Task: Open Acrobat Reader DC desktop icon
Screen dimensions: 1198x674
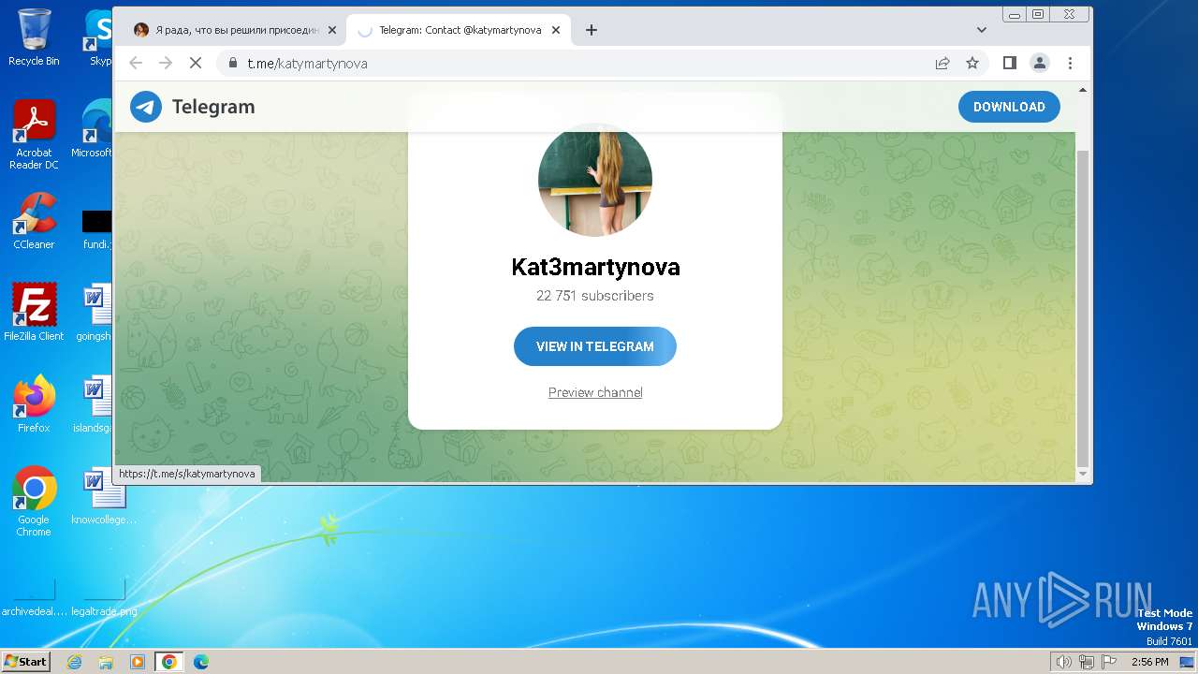Action: [x=34, y=135]
